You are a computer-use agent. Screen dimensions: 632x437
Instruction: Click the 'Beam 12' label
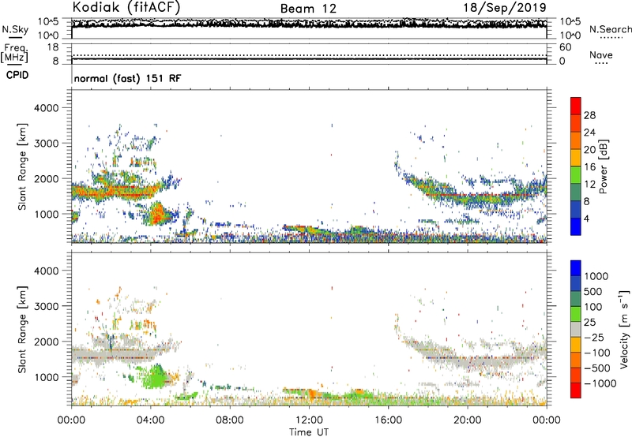pos(308,9)
